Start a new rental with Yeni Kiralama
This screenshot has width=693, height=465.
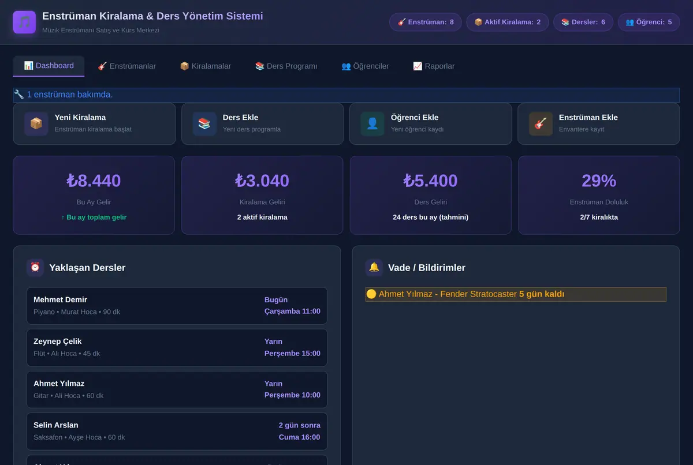click(x=94, y=123)
